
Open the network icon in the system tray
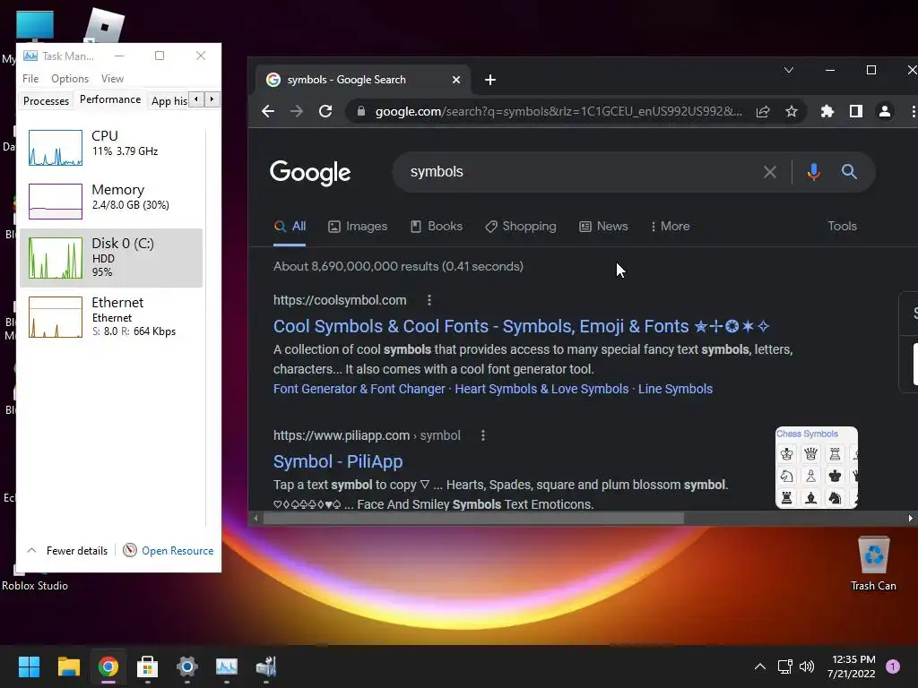784,666
